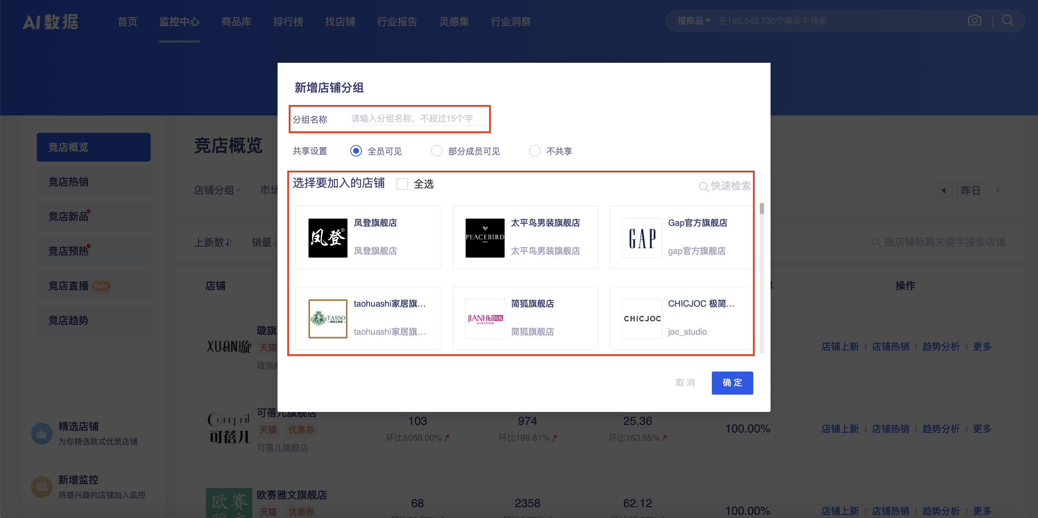1038x518 pixels.
Task: Click the 新增监控 icon in sidebar
Action: click(42, 487)
